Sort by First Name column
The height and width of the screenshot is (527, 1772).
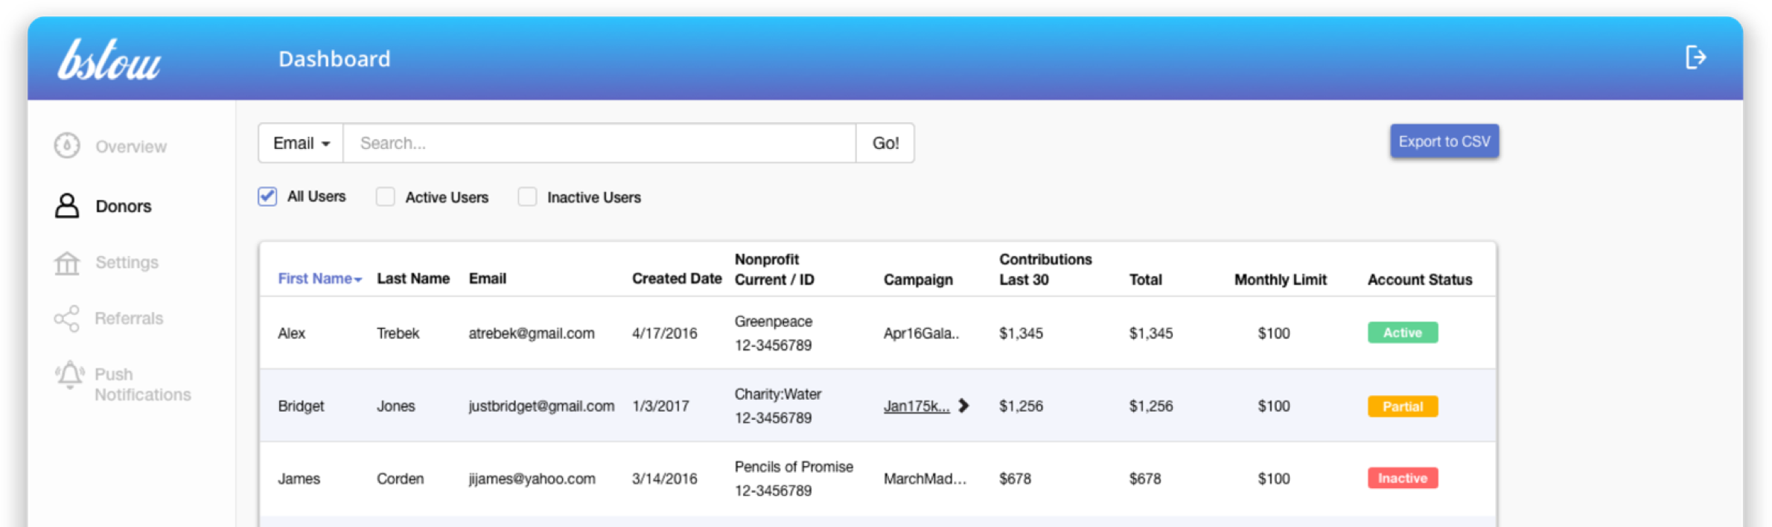319,278
